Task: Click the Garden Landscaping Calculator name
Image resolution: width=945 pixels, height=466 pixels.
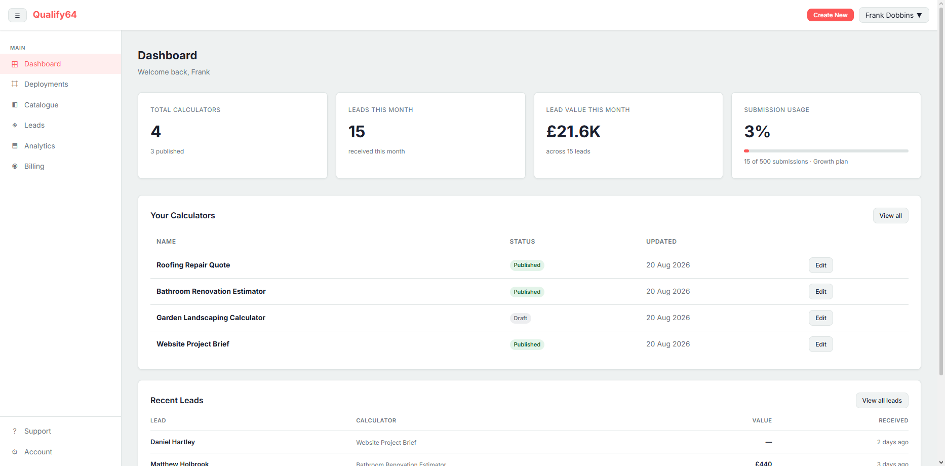Action: coord(211,318)
